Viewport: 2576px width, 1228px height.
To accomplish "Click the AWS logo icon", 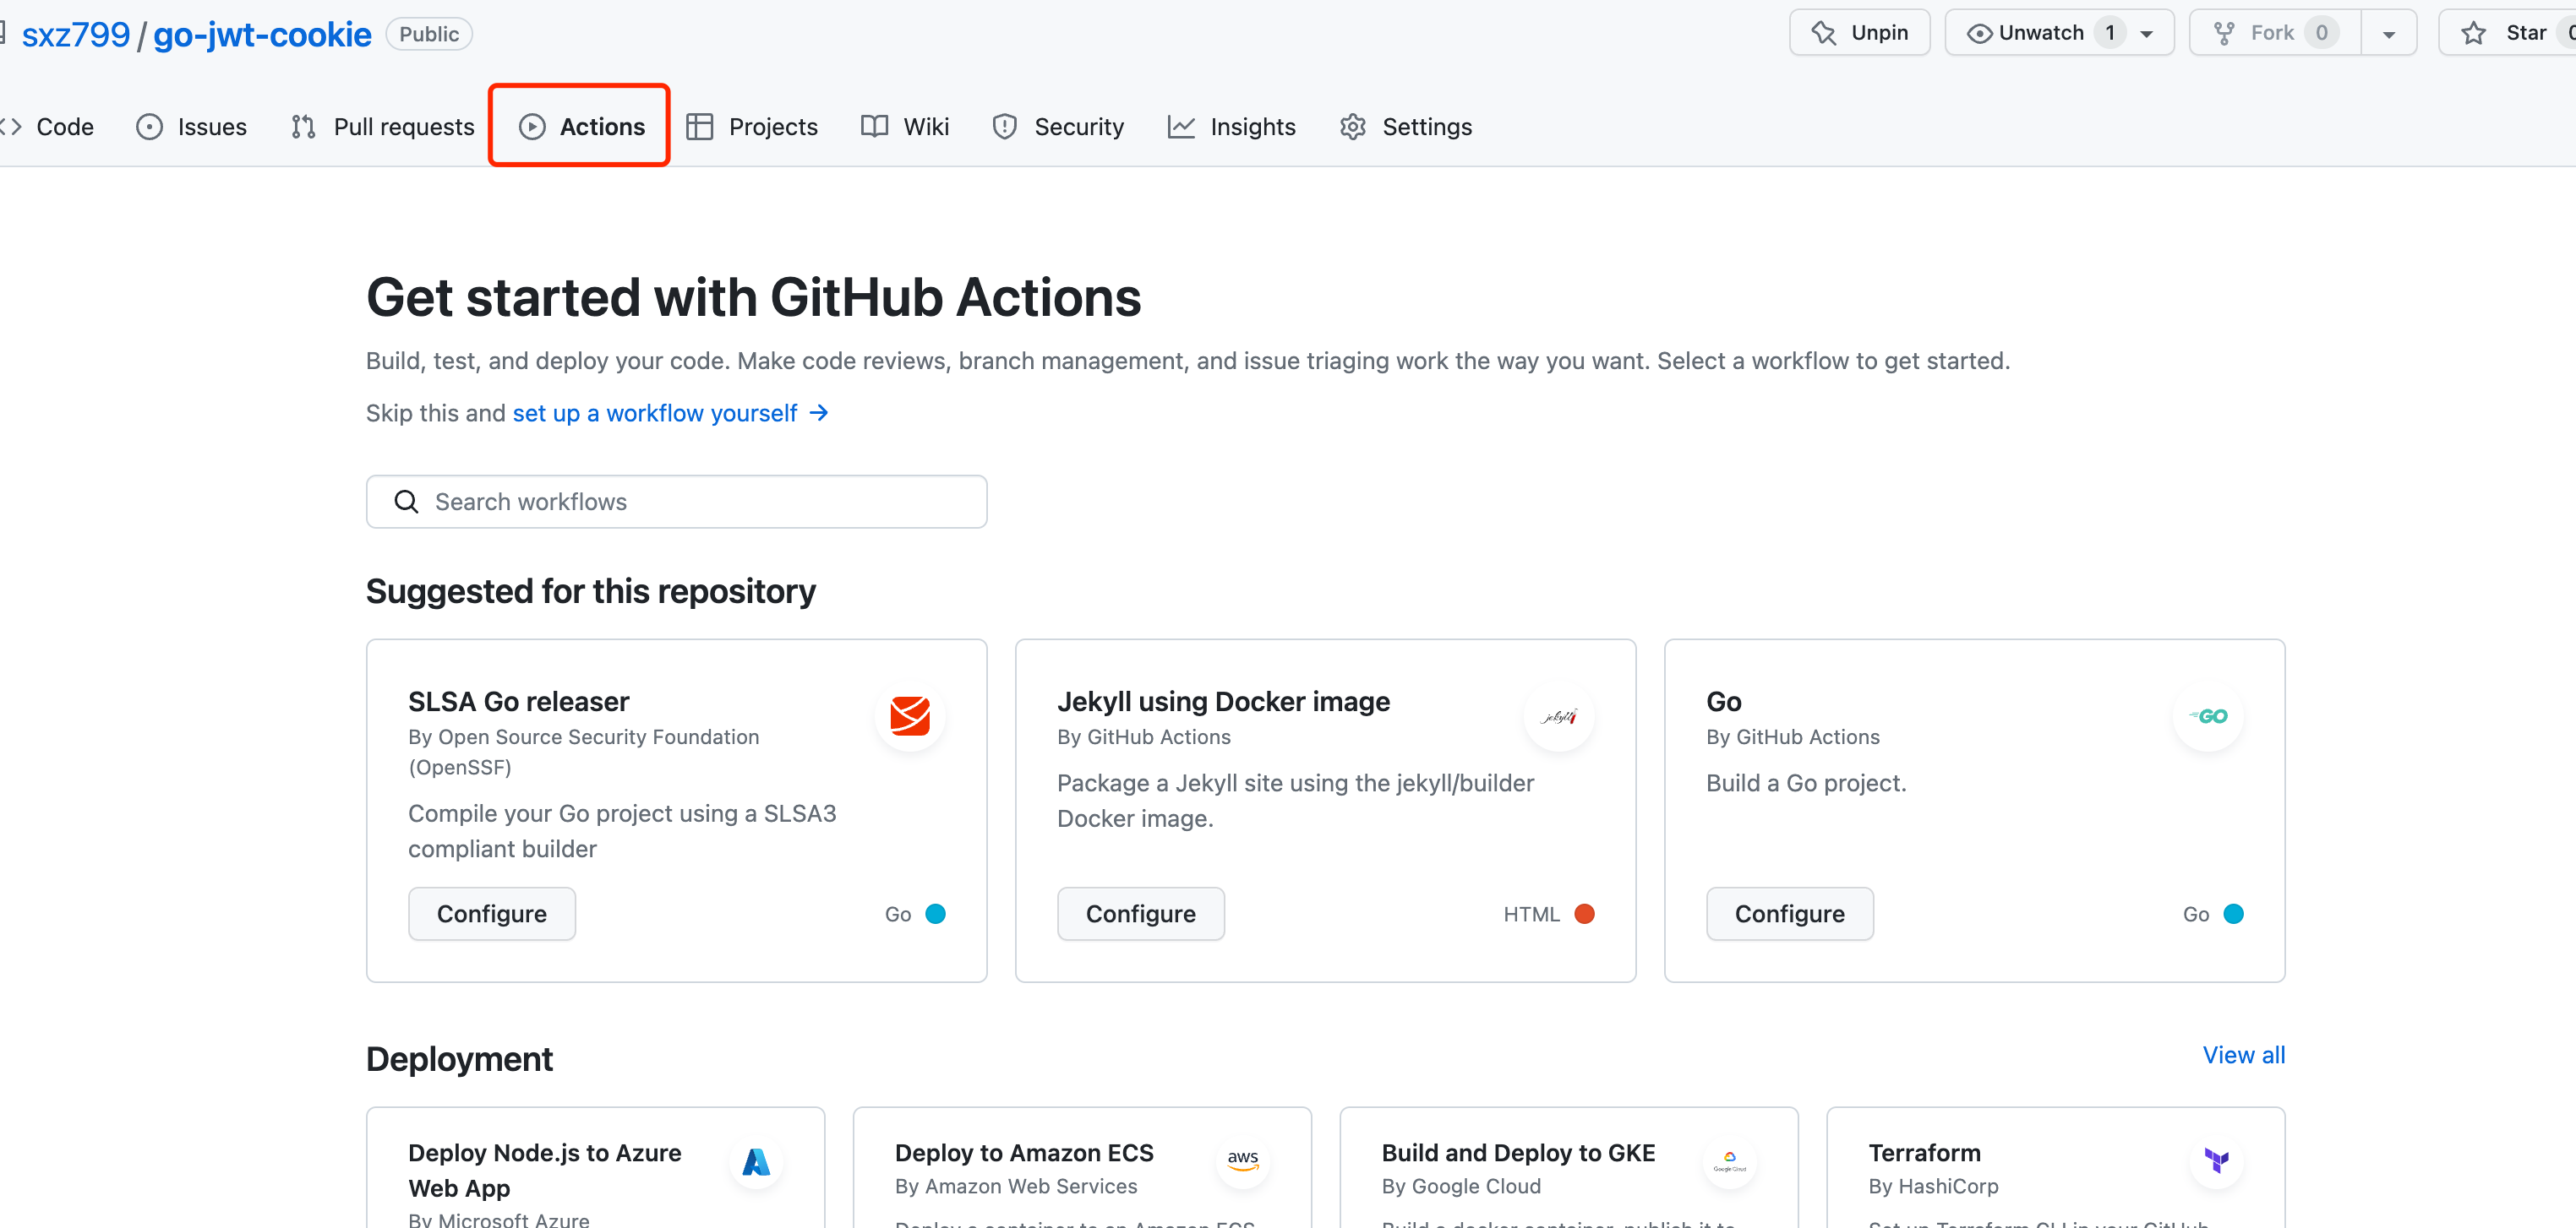I will (1243, 1162).
